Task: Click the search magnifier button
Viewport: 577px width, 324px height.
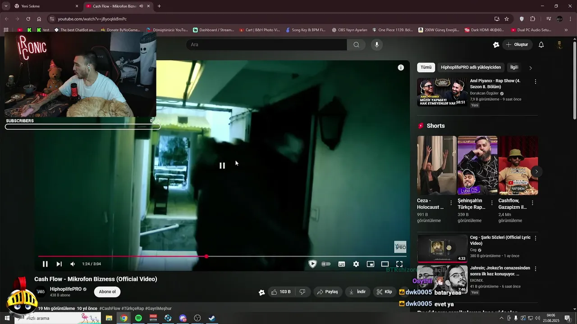Action: [x=357, y=45]
